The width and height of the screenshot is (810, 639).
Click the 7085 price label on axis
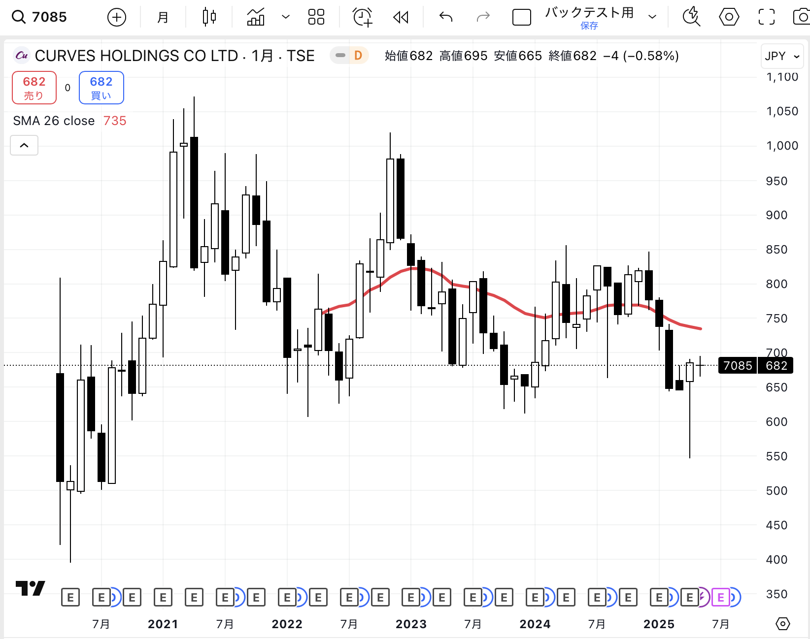[x=738, y=366]
